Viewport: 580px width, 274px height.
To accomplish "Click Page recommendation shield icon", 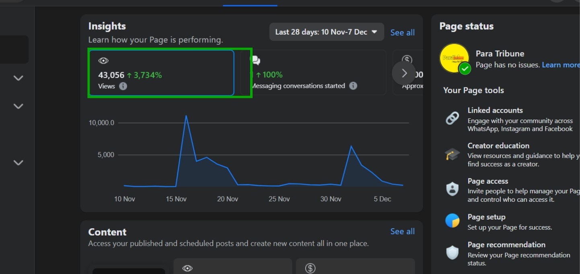I will click(452, 252).
